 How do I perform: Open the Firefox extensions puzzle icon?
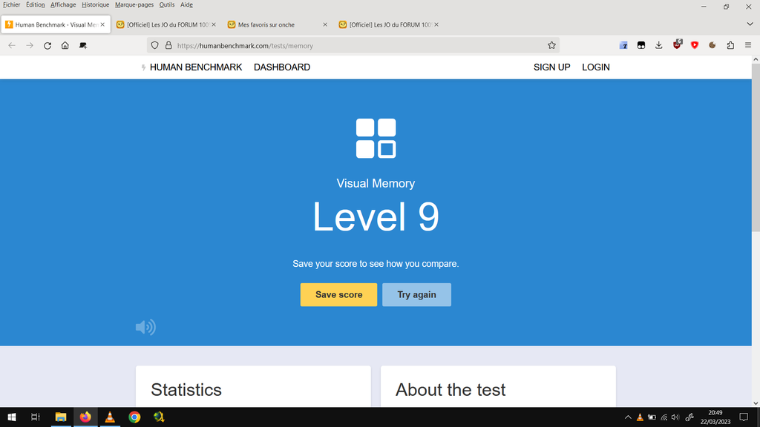coord(730,45)
